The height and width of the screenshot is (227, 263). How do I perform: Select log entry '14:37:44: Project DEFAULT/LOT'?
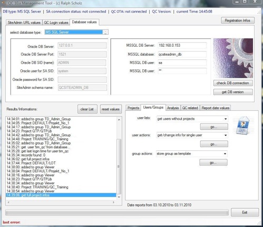(61, 163)
